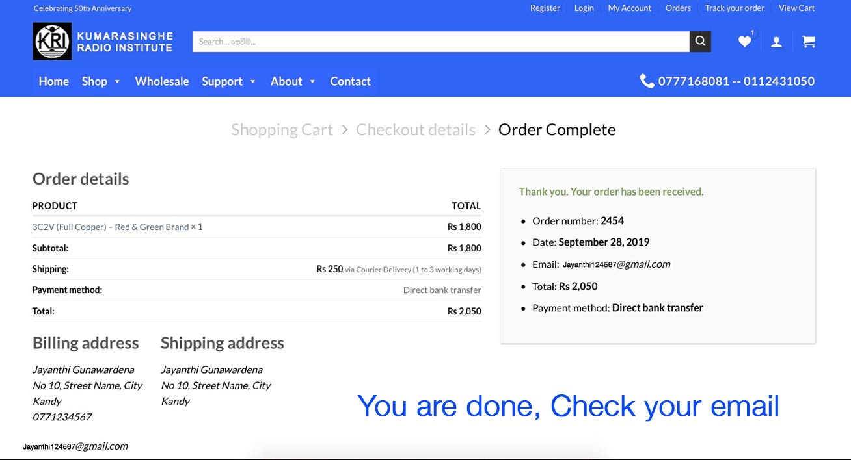Expand the Support dropdown arrow

pos(253,82)
